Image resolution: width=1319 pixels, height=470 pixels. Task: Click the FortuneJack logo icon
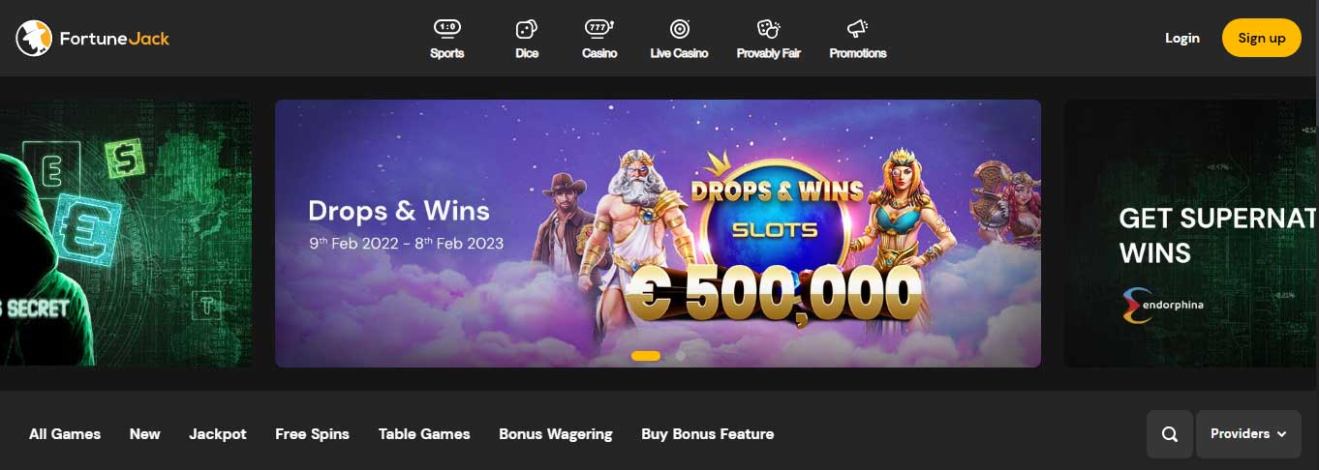point(33,38)
